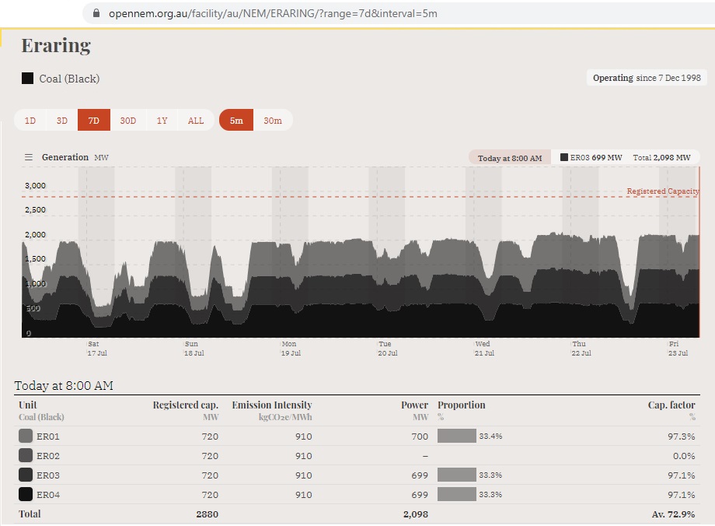Click the Eraring facility heading
Screen dimensions: 715x526
click(x=56, y=46)
